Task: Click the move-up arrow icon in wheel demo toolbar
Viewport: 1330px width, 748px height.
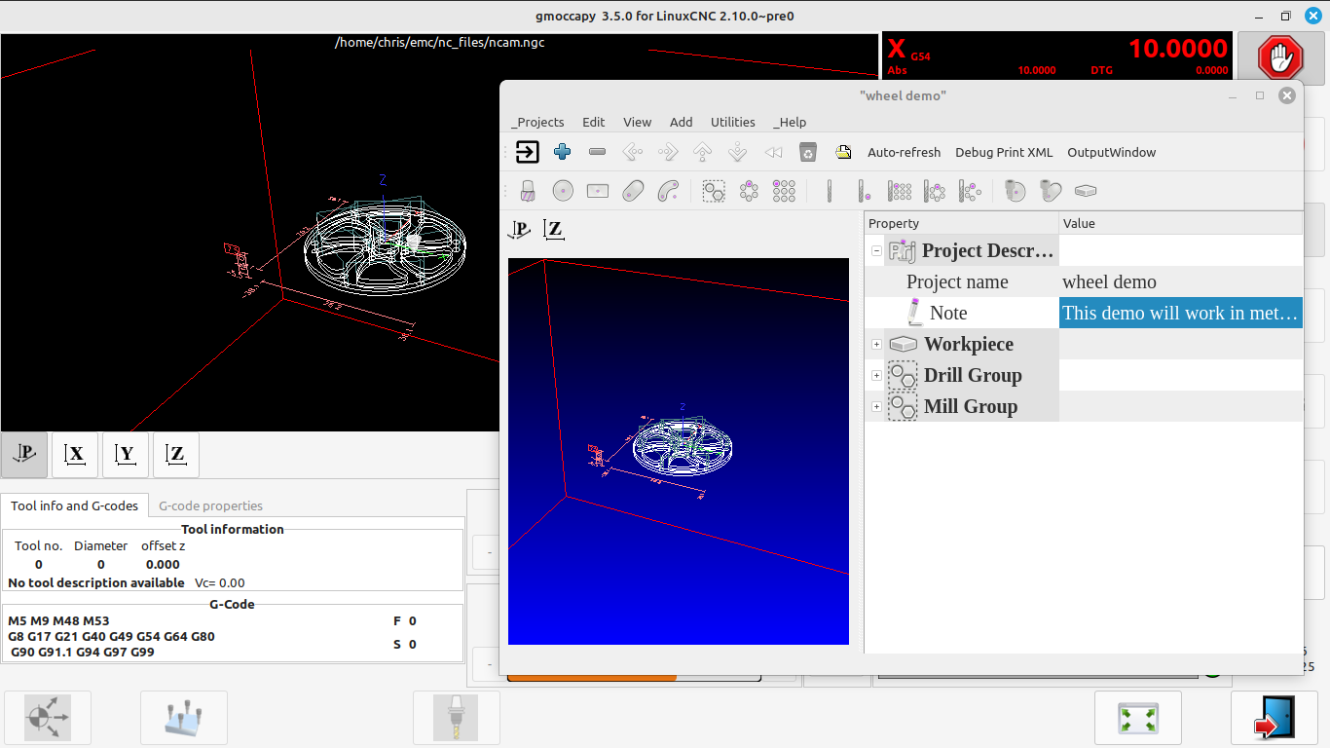Action: (703, 152)
